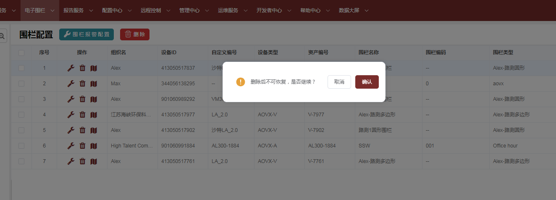The image size is (556, 200).
Task: Open map icon in row 3
Action: (94, 99)
